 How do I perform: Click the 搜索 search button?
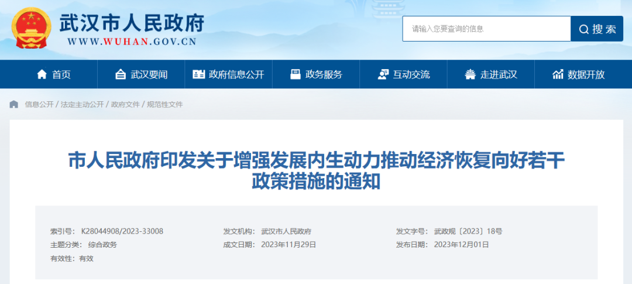pos(597,29)
